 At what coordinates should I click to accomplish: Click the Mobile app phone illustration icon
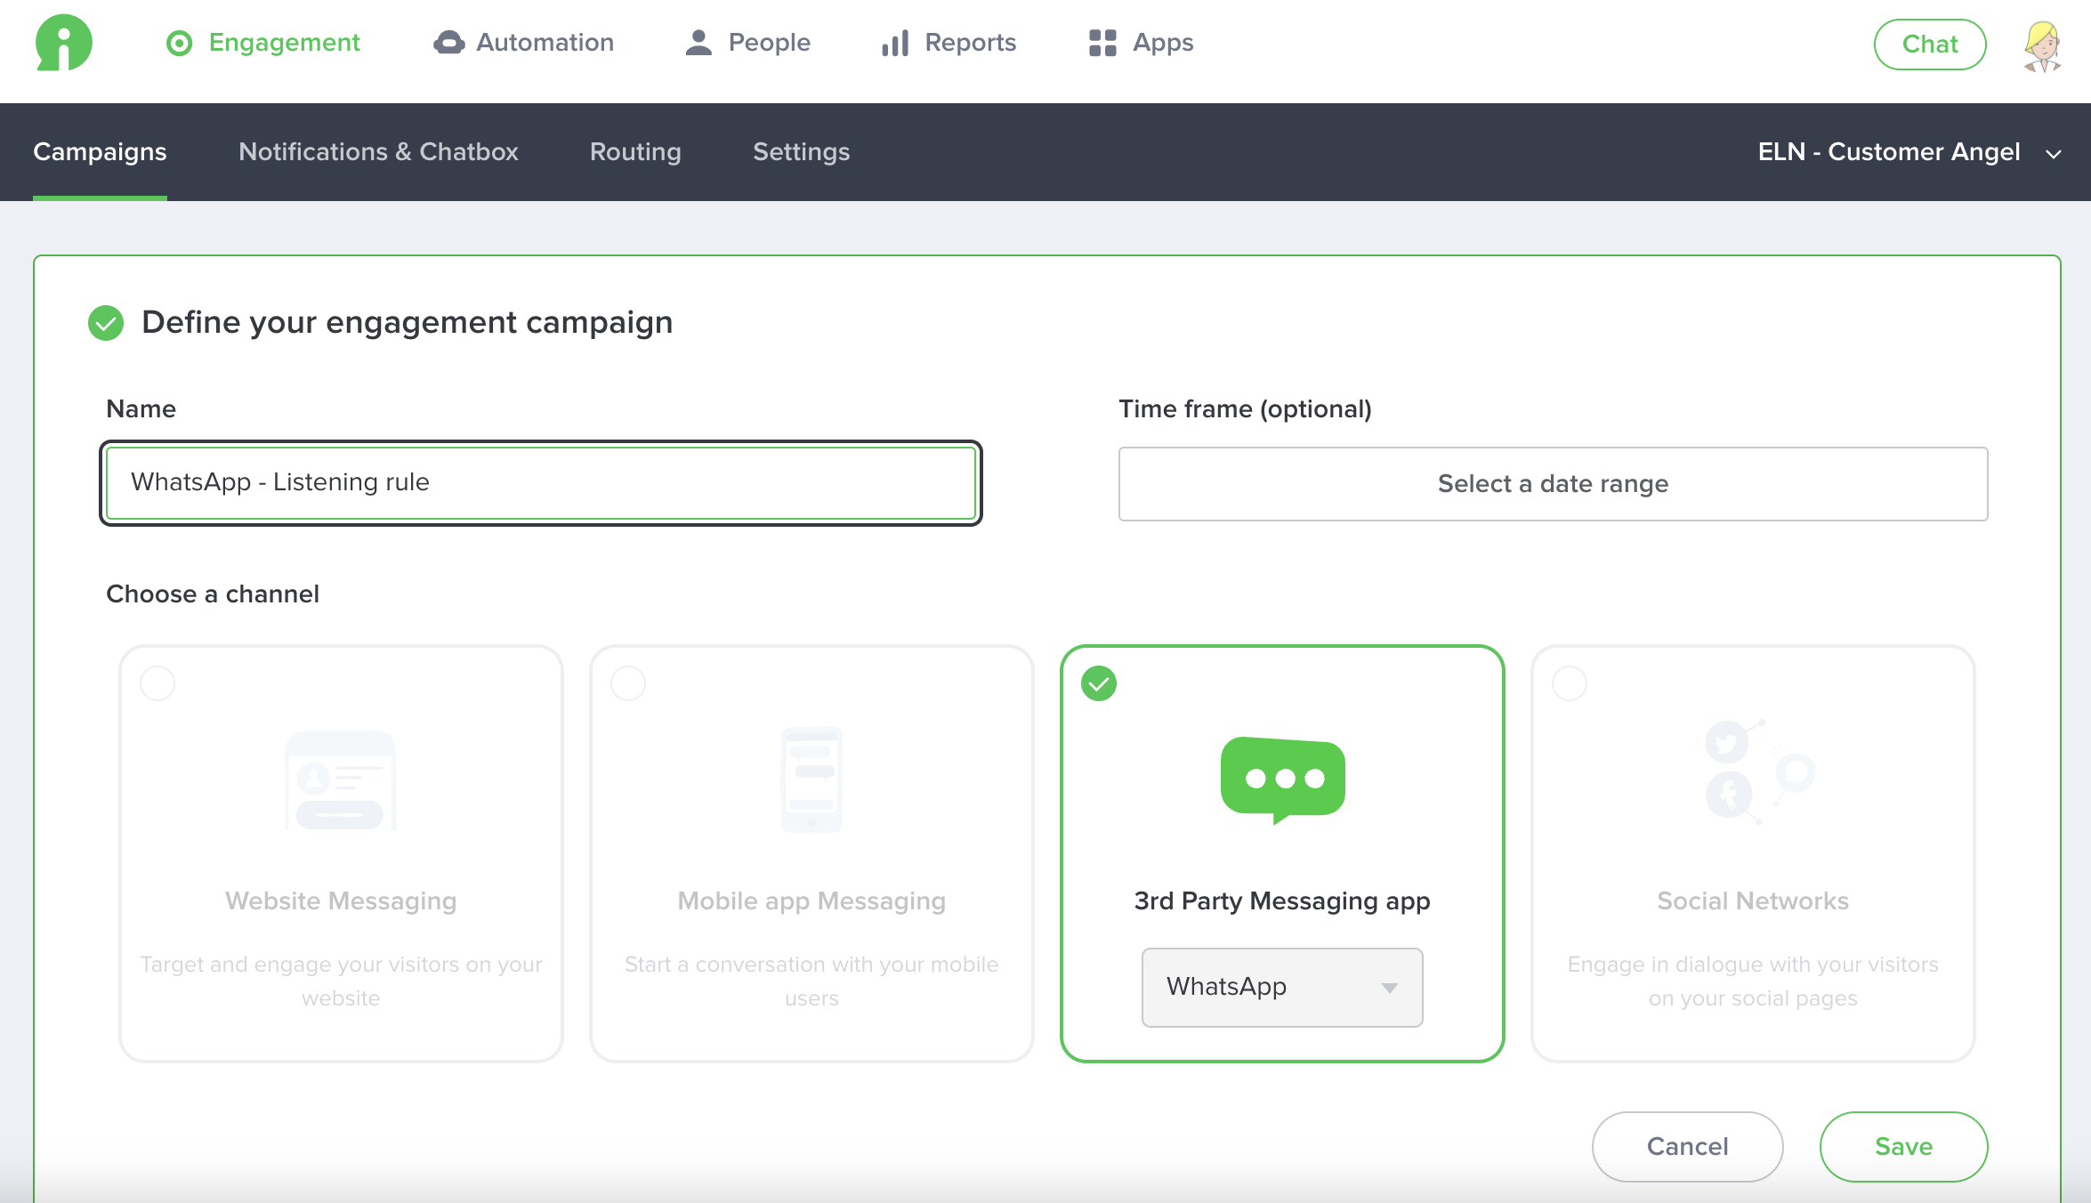811,779
